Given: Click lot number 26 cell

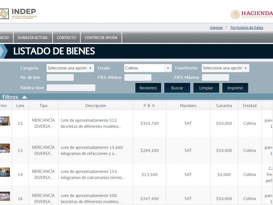Looking at the screenshot, I should point(20,199).
